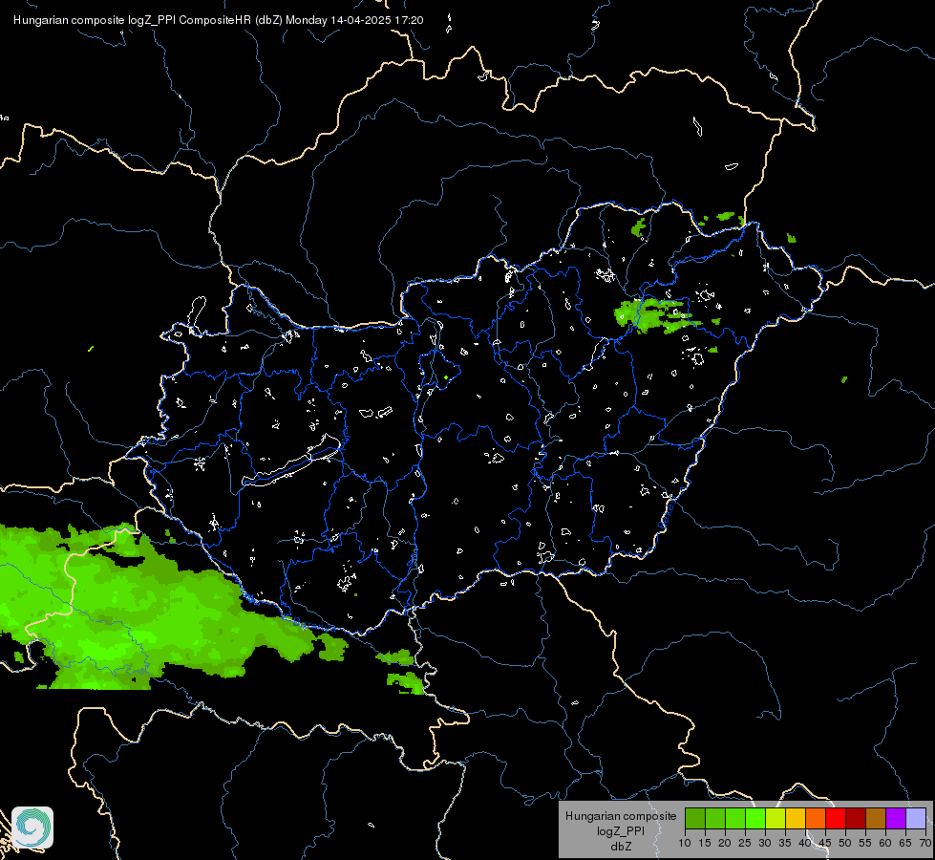Click the dark red 50-55 dBZ legend swatch
Image resolution: width=935 pixels, height=860 pixels.
pyautogui.click(x=856, y=818)
